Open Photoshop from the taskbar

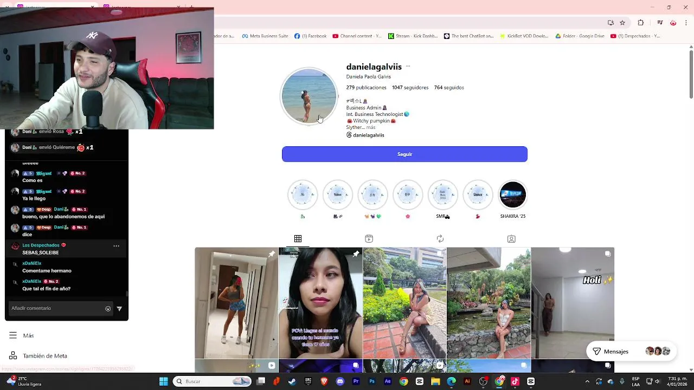point(372,381)
